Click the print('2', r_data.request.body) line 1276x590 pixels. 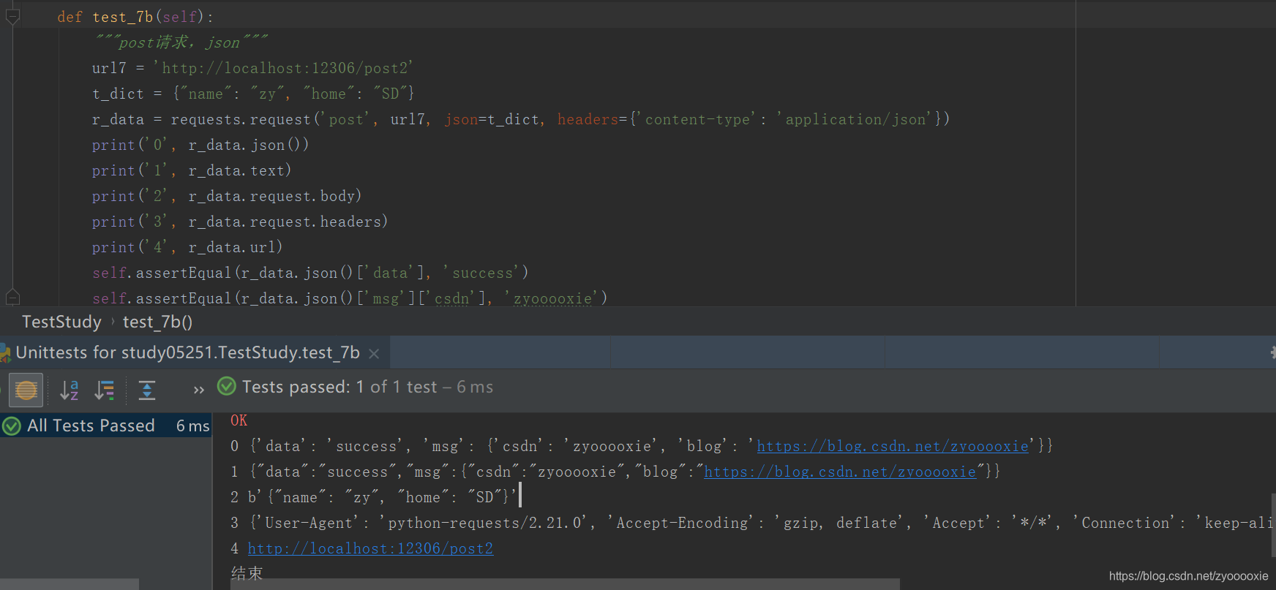[x=227, y=196]
